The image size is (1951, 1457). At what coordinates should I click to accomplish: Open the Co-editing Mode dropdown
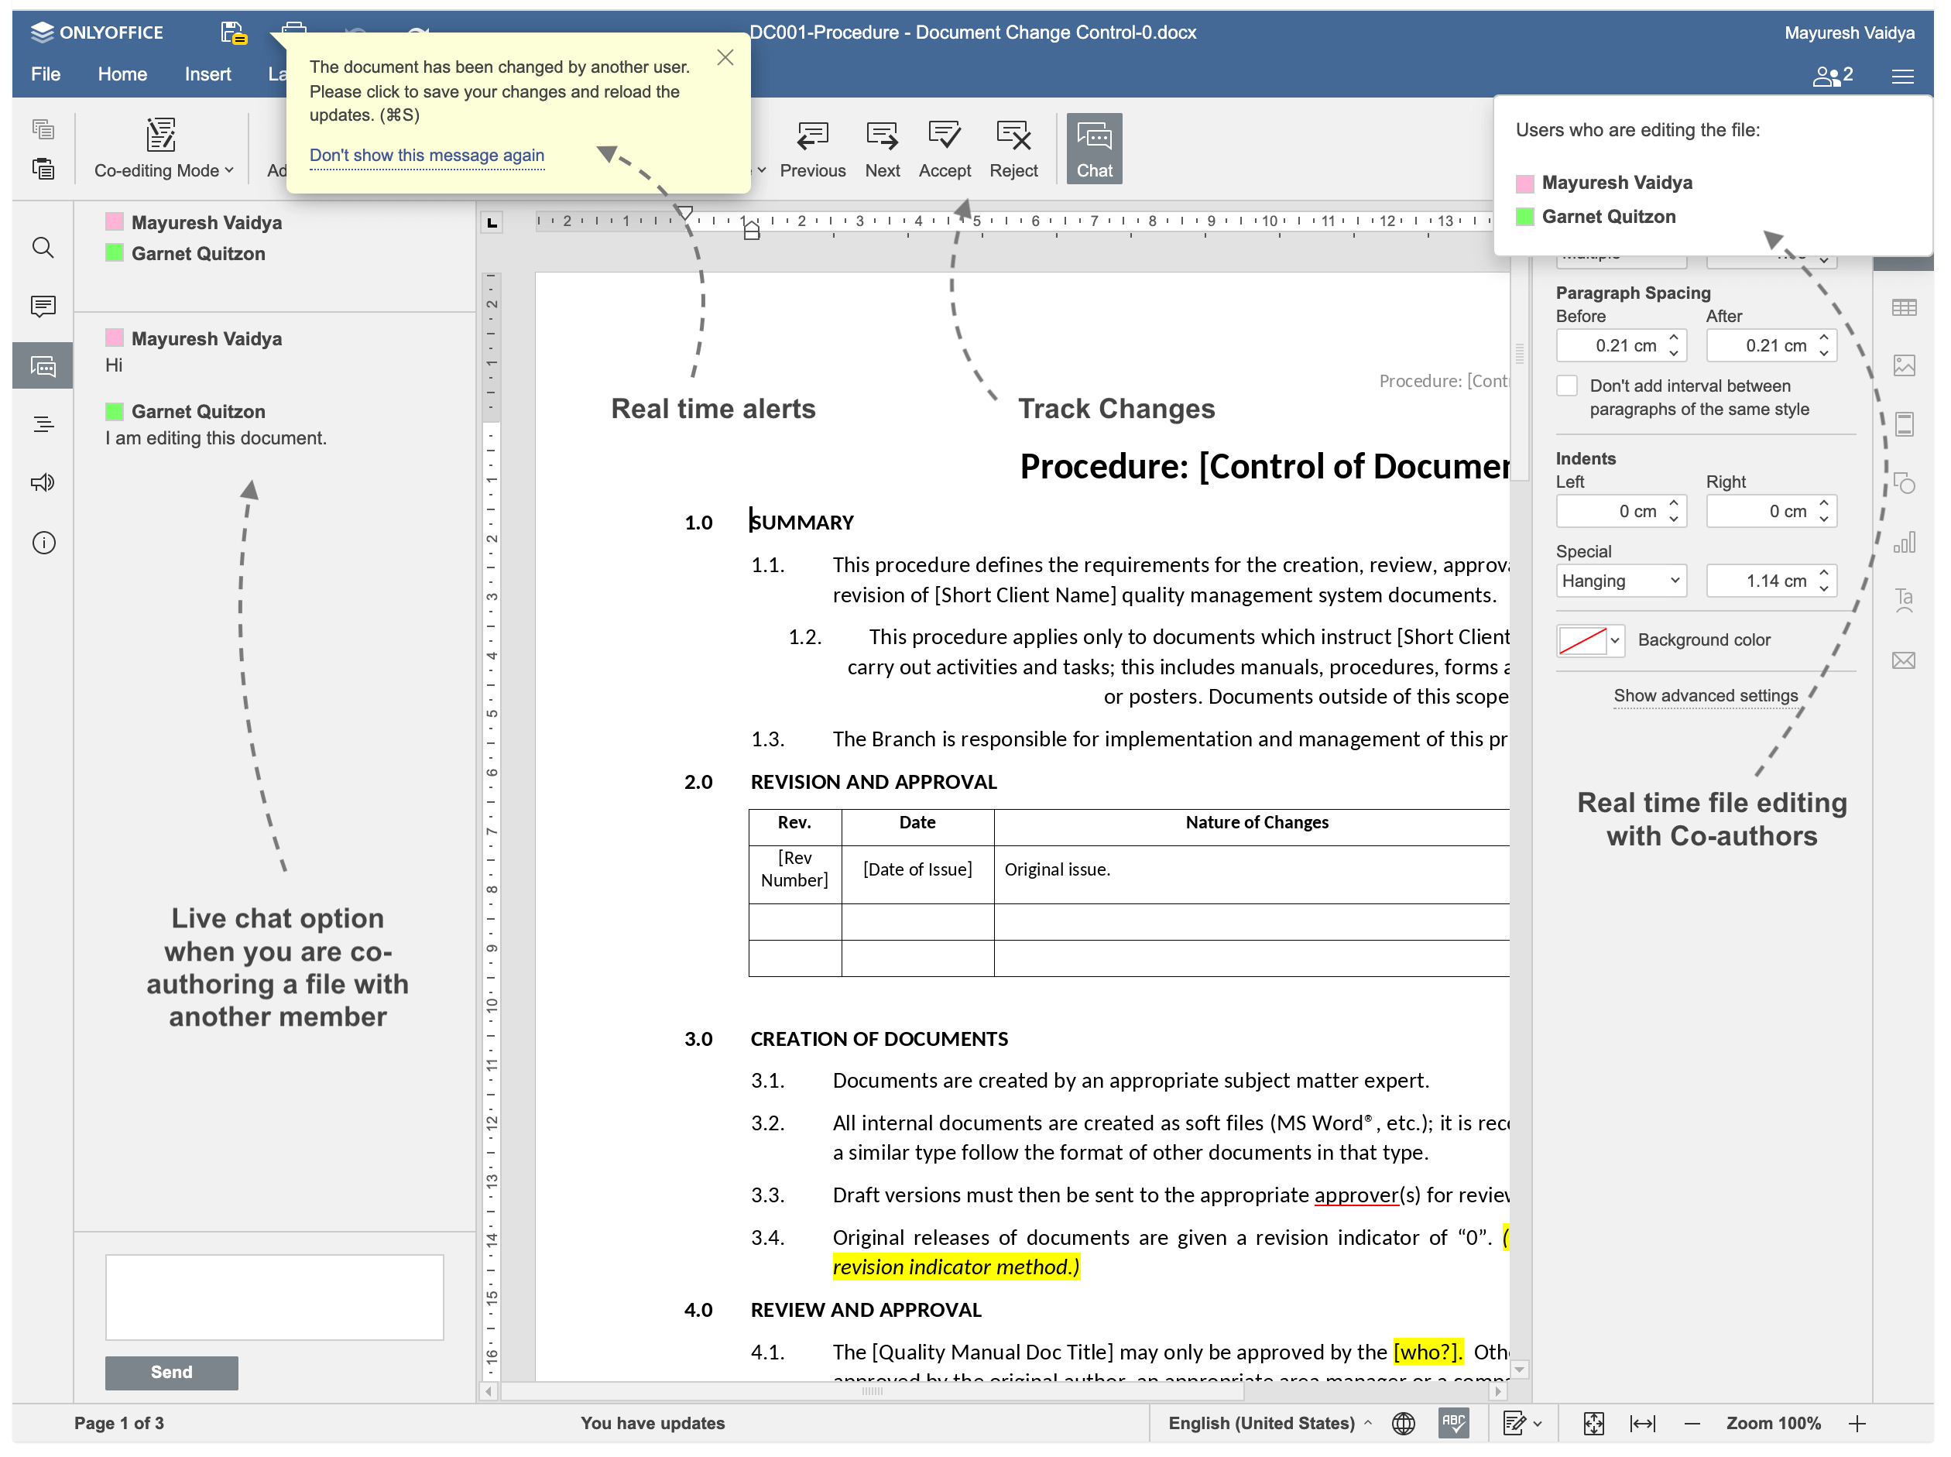point(163,148)
